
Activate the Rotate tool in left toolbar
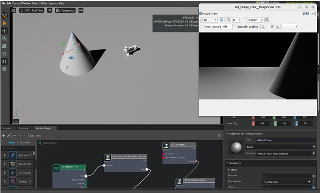[x=4, y=39]
